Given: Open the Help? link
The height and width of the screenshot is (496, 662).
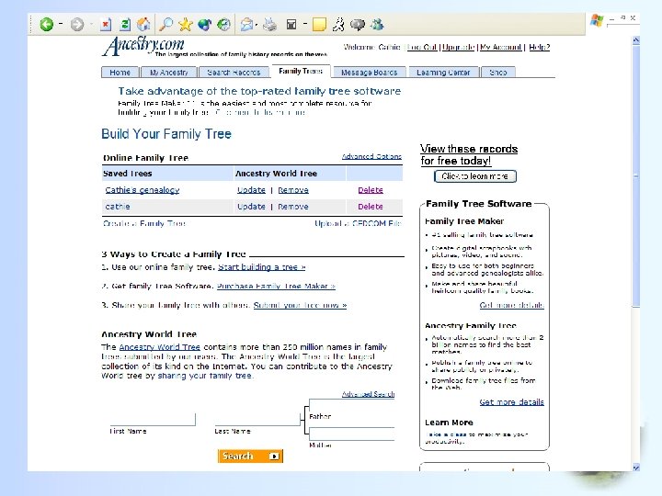Looking at the screenshot, I should pyautogui.click(x=539, y=47).
